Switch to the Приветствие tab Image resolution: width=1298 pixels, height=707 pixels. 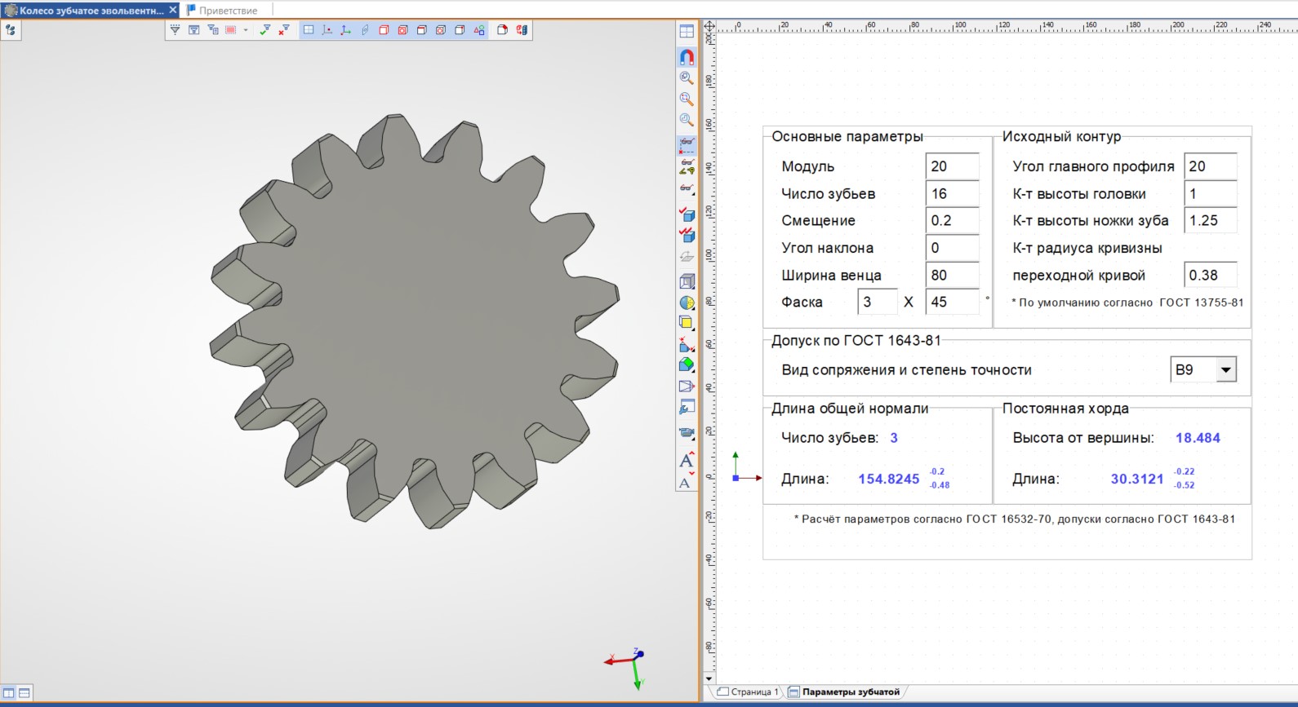point(228,11)
